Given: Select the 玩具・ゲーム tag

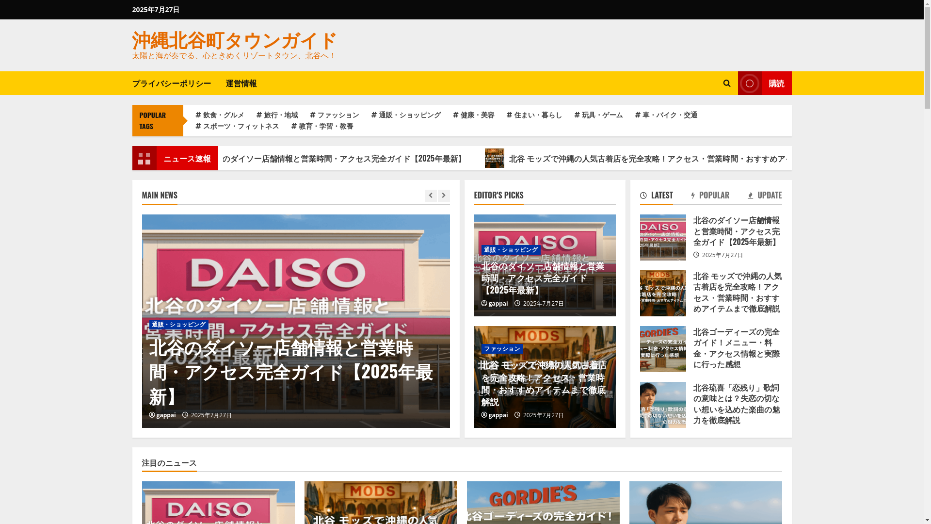Looking at the screenshot, I should click(598, 115).
